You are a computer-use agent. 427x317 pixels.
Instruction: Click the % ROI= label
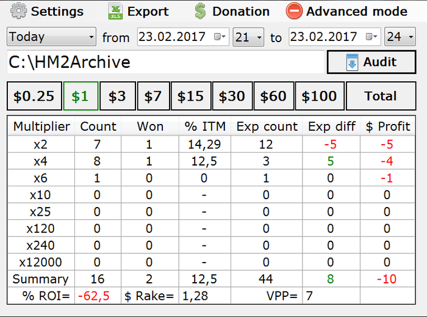click(46, 296)
